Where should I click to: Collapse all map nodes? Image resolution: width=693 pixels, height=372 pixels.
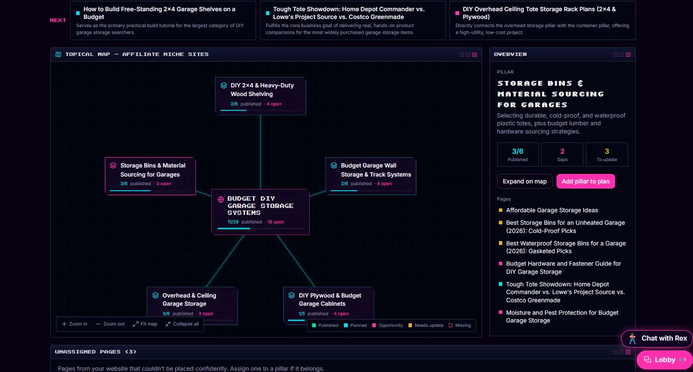(182, 324)
